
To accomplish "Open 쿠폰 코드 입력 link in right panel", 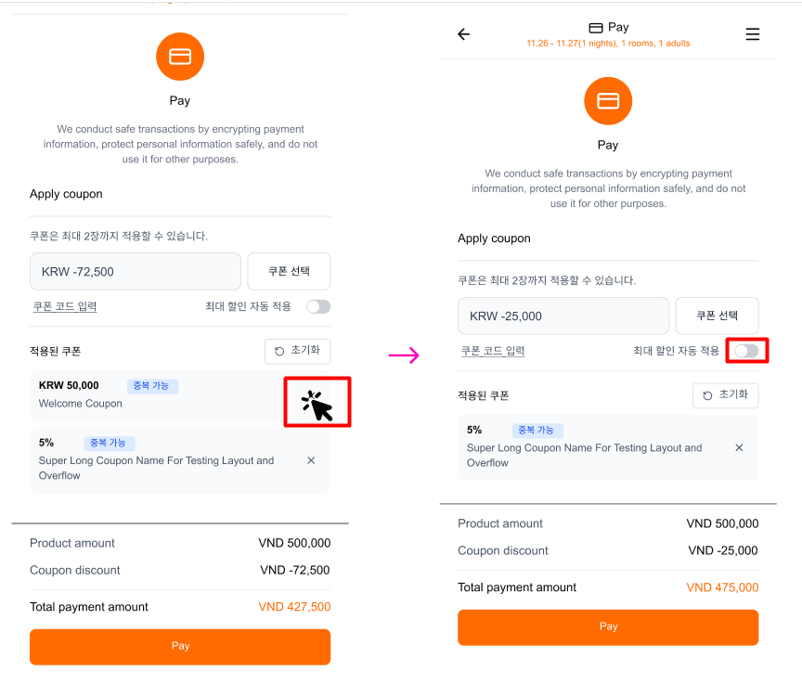I will pyautogui.click(x=493, y=351).
